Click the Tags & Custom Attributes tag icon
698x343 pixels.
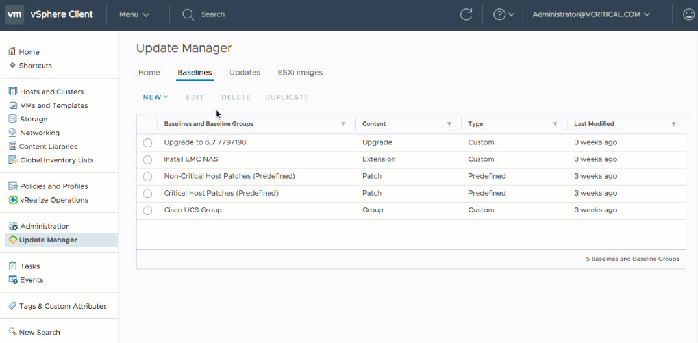12,306
